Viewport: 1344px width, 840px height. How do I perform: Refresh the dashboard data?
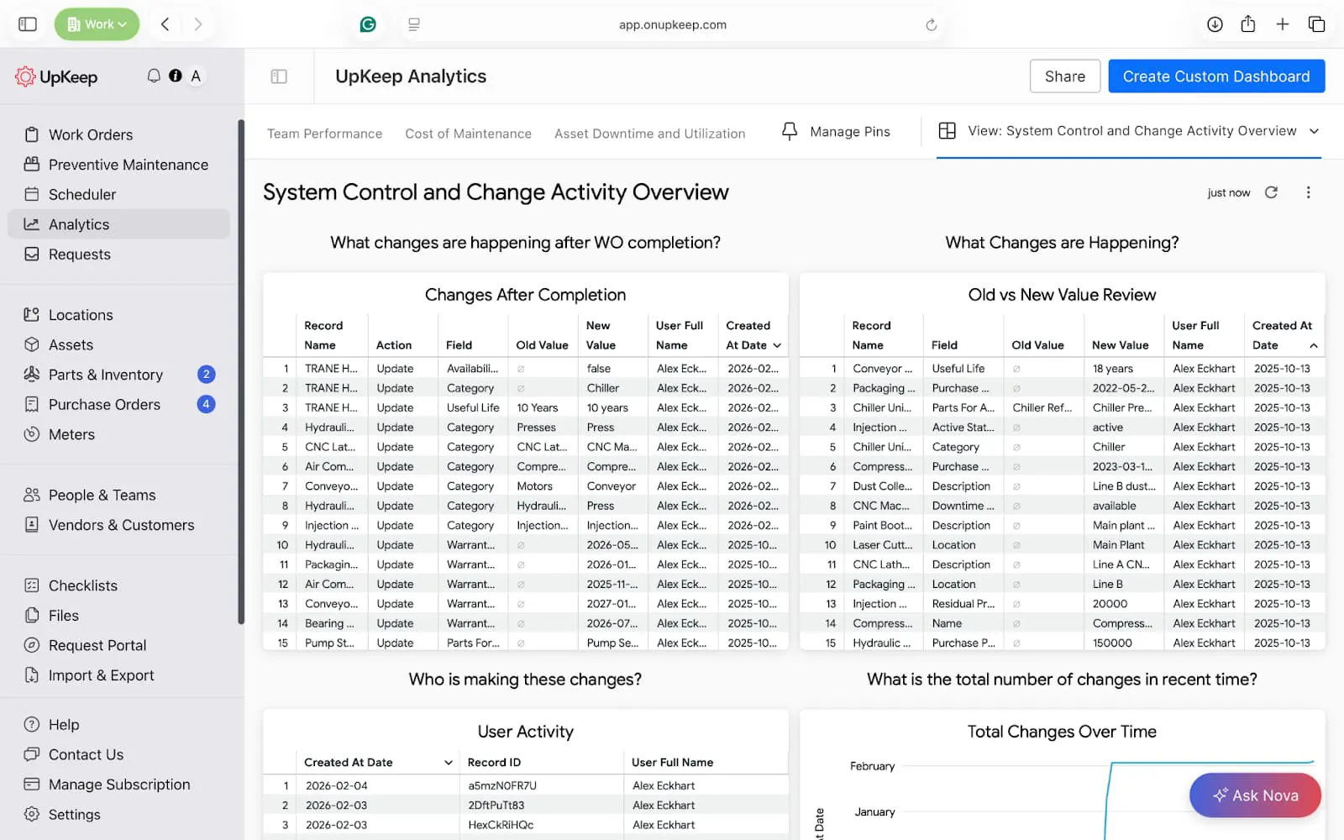(1271, 192)
